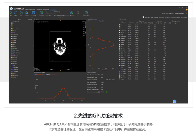Select the 3D Gamma view tab
The image size is (196, 136).
pos(168,17)
